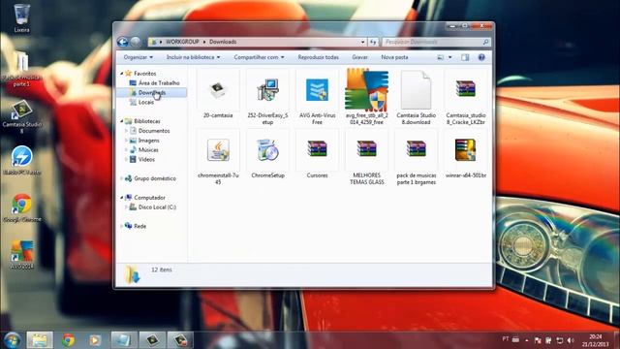Select pack de musicas parte 1 brgames archive
The width and height of the screenshot is (620, 349).
click(416, 148)
